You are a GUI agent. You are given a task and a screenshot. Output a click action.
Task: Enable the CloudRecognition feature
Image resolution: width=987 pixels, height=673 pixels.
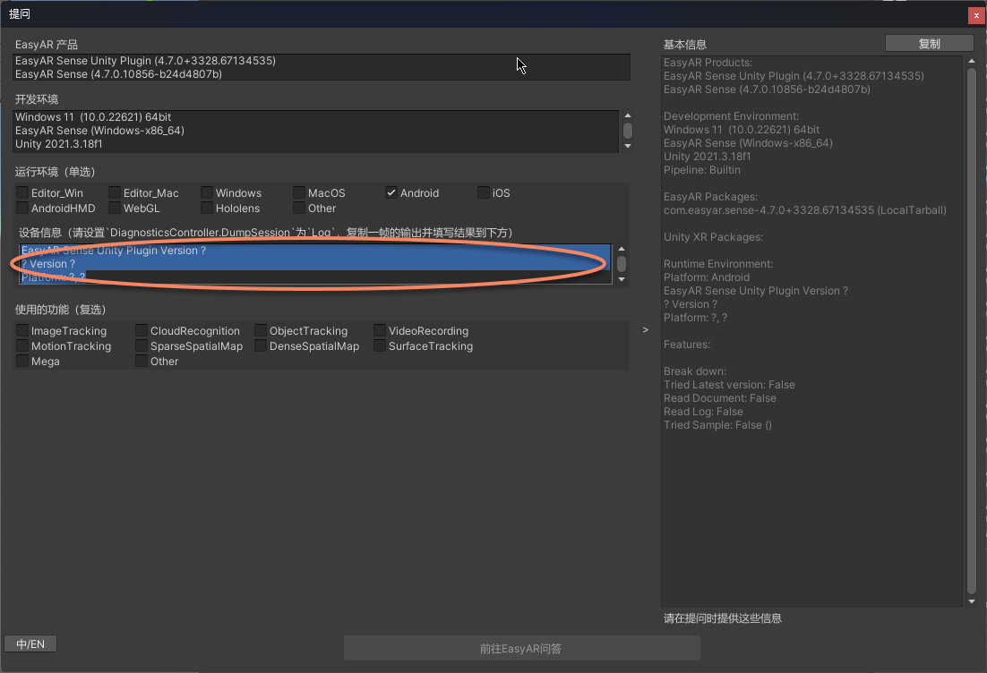point(141,330)
